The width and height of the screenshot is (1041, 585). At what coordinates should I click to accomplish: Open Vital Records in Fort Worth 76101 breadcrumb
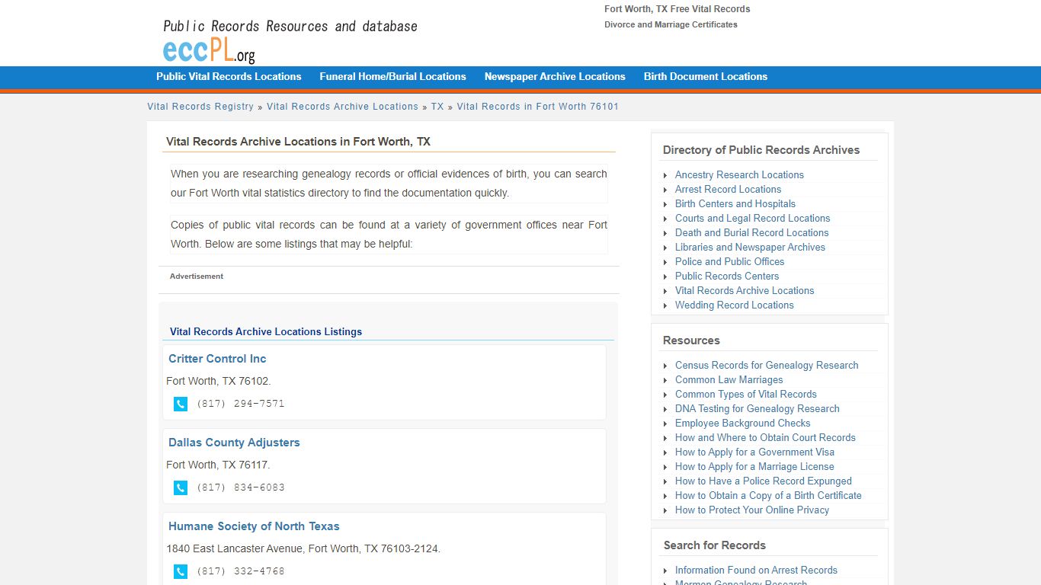point(538,107)
